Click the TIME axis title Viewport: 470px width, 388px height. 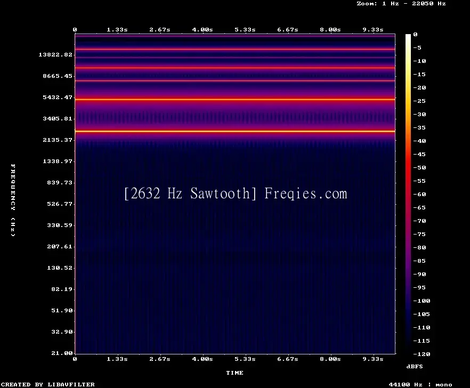(x=234, y=373)
